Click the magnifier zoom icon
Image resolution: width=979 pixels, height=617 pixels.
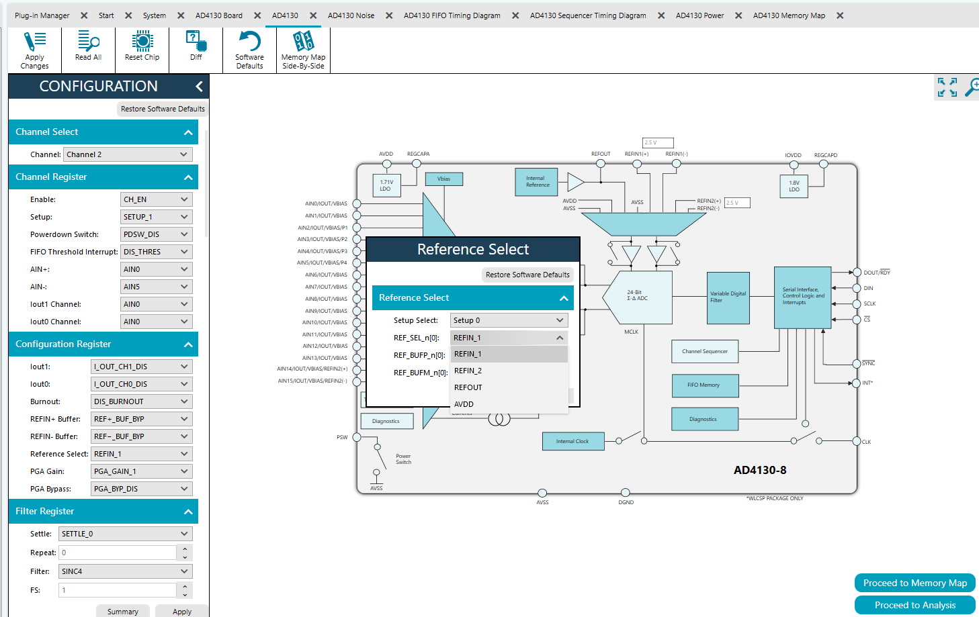[x=972, y=87]
